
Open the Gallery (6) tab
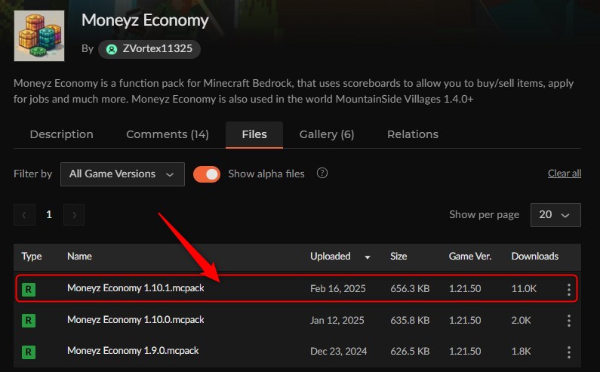[327, 134]
